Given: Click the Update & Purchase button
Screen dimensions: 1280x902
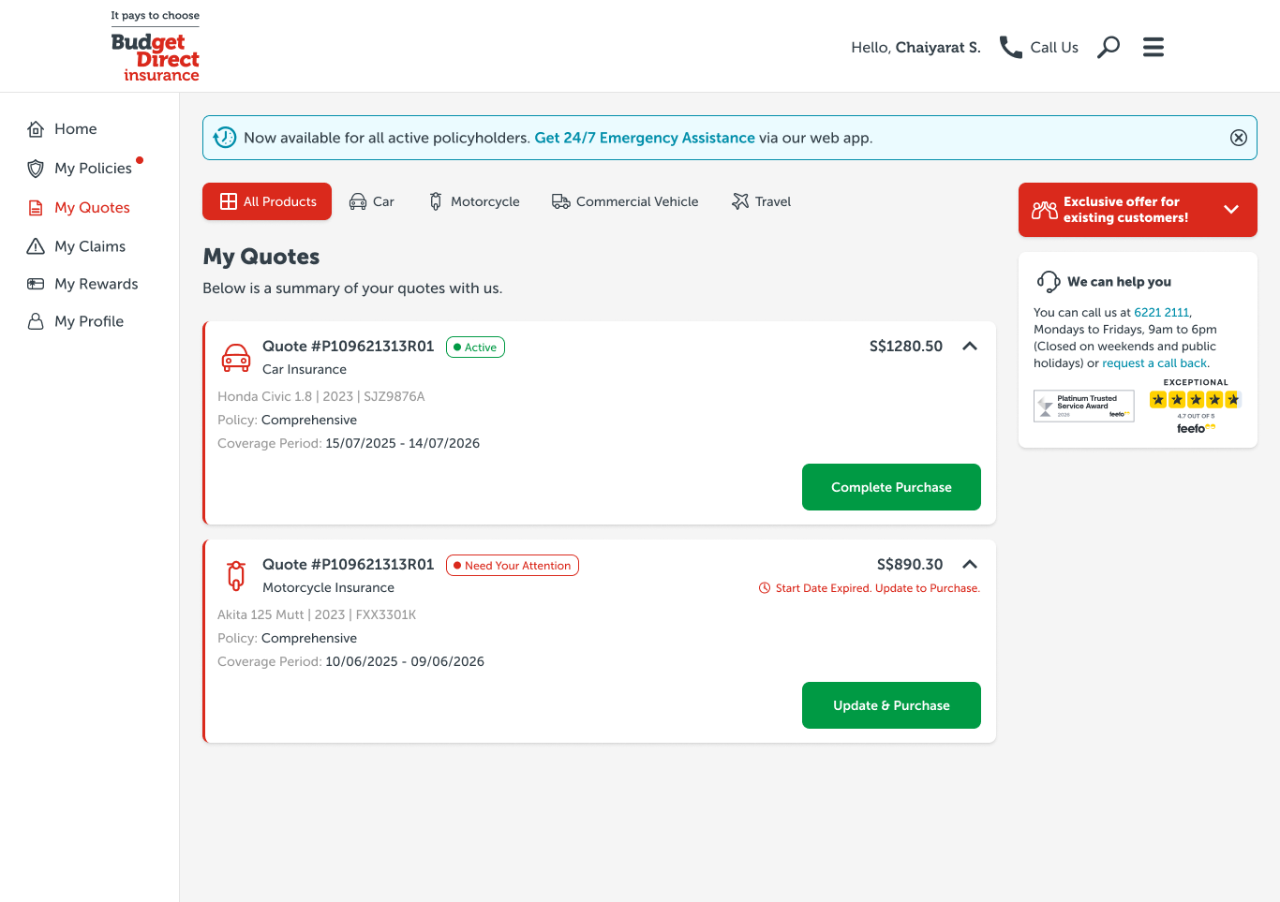Looking at the screenshot, I should click(x=891, y=705).
